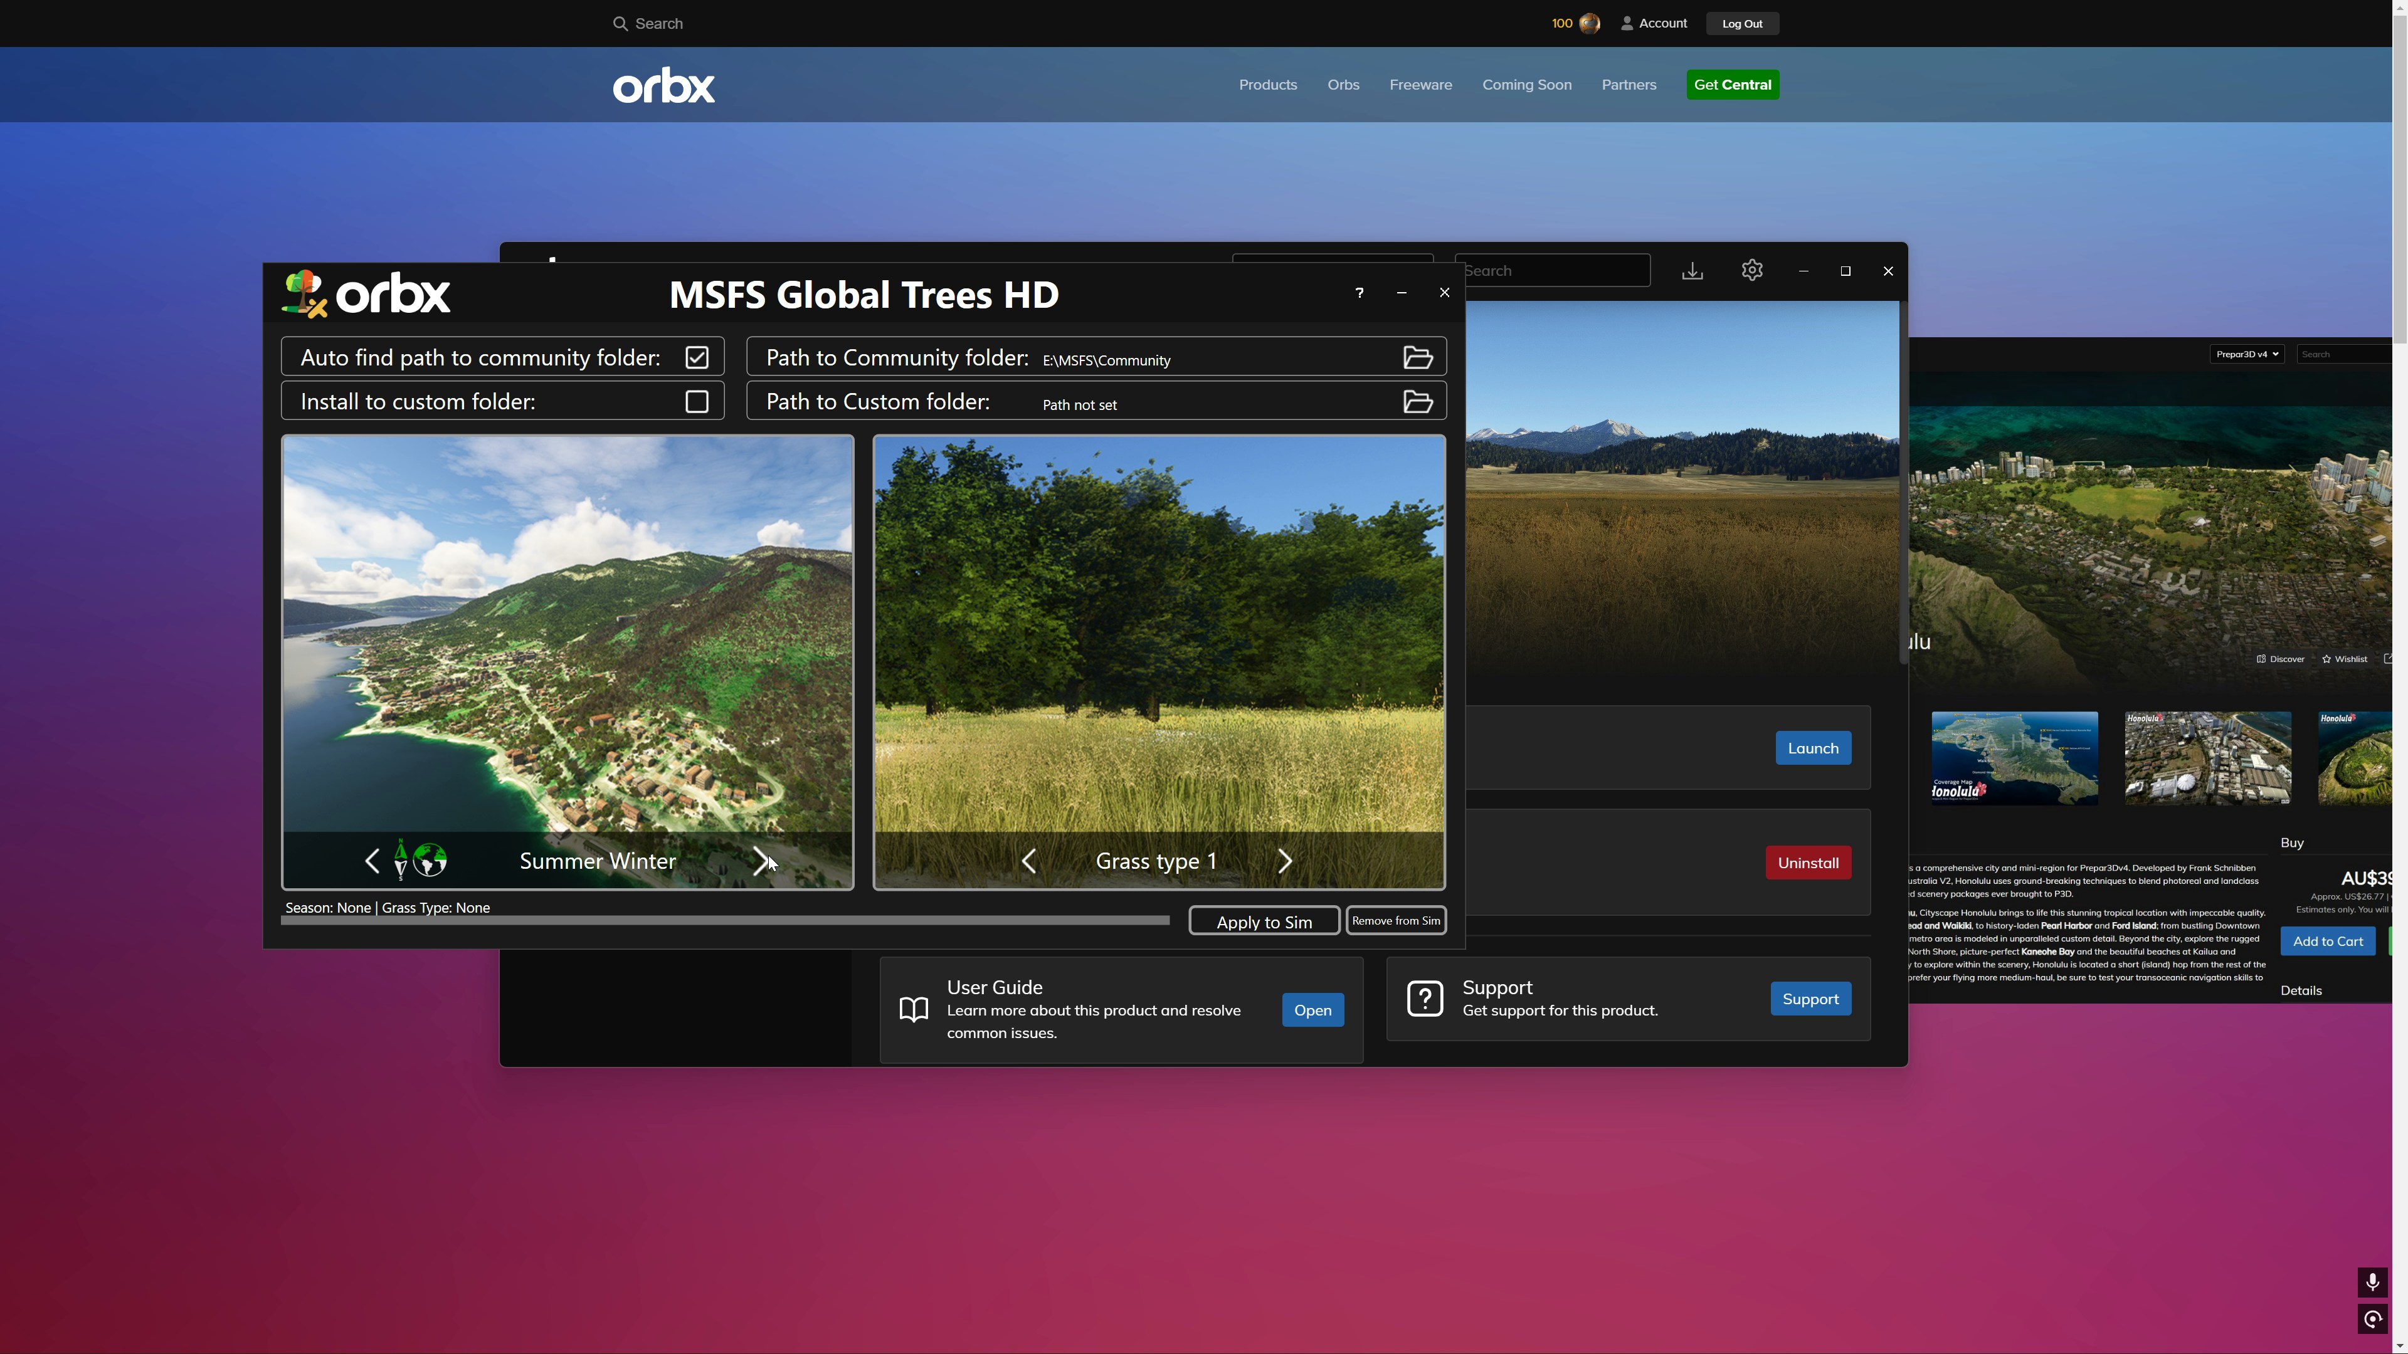Open Prepar3D v4 simulator dropdown
The image size is (2408, 1354).
tap(2246, 354)
